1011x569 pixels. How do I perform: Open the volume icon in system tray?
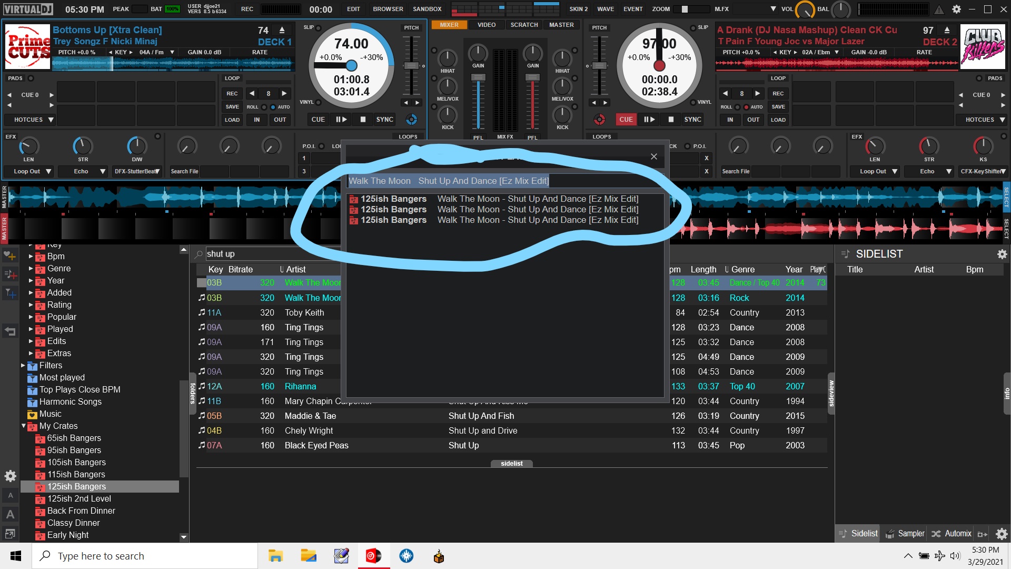(x=955, y=556)
